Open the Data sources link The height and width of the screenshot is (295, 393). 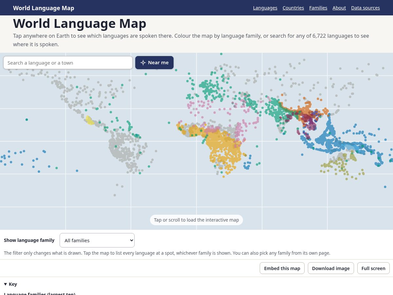click(365, 8)
